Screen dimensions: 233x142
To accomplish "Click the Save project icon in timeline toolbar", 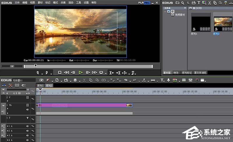I will (x=75, y=80).
